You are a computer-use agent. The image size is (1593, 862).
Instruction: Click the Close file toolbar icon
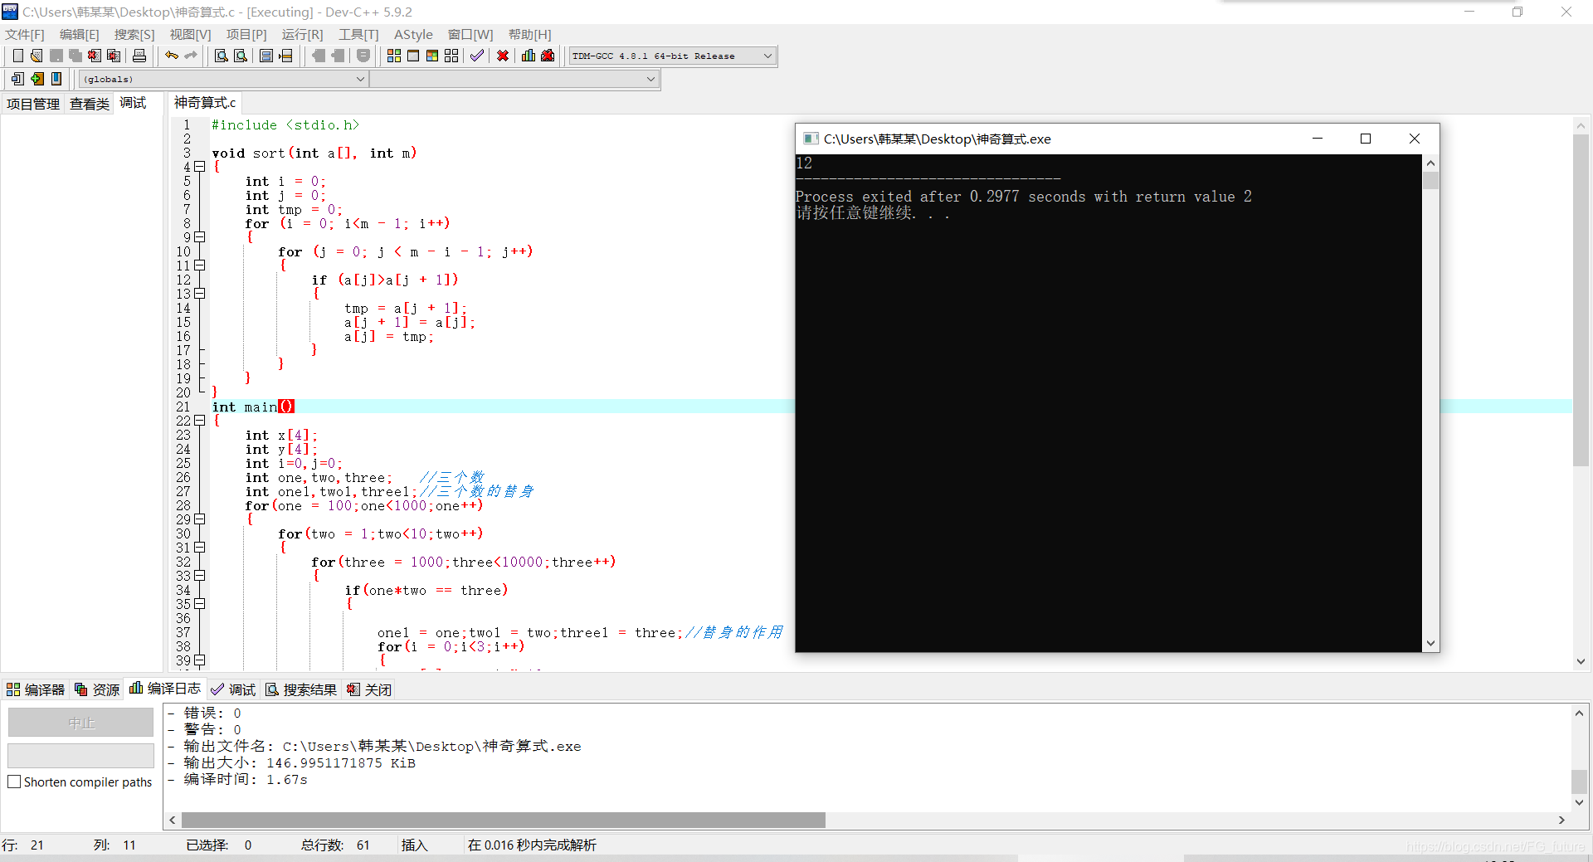(95, 56)
